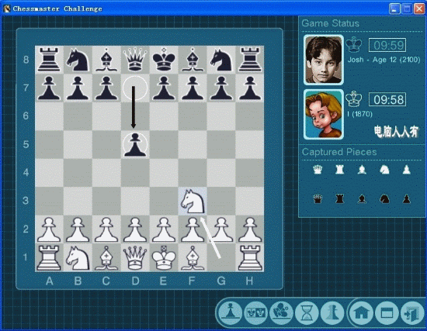Screen dimensions: 427x331
Task: Close the Chessmaster Challenge window
Action: 419,9
